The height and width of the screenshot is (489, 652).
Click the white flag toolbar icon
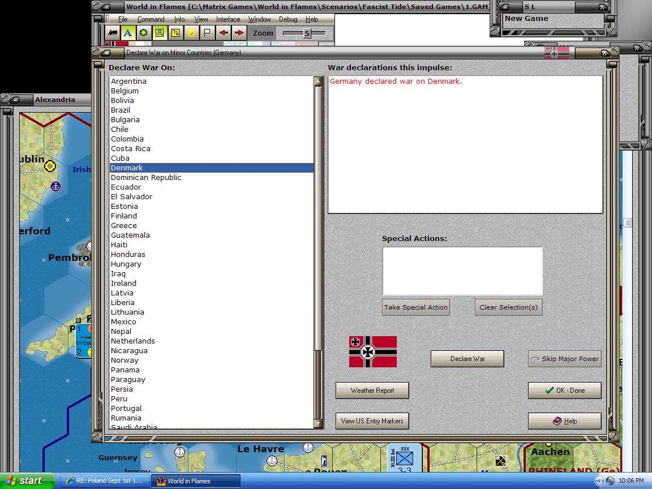[x=207, y=33]
